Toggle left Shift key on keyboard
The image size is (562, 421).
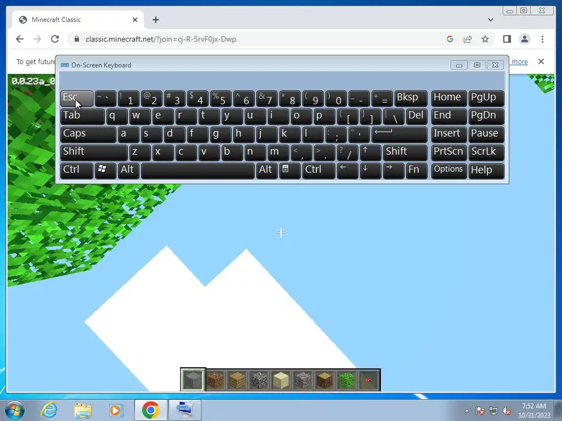click(x=94, y=153)
